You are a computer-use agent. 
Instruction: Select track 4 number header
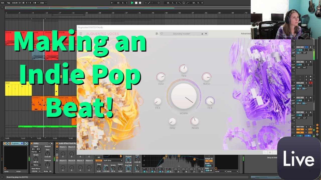[300, 62]
